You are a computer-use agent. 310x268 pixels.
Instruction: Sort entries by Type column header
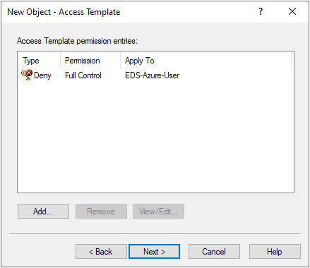[x=39, y=61]
